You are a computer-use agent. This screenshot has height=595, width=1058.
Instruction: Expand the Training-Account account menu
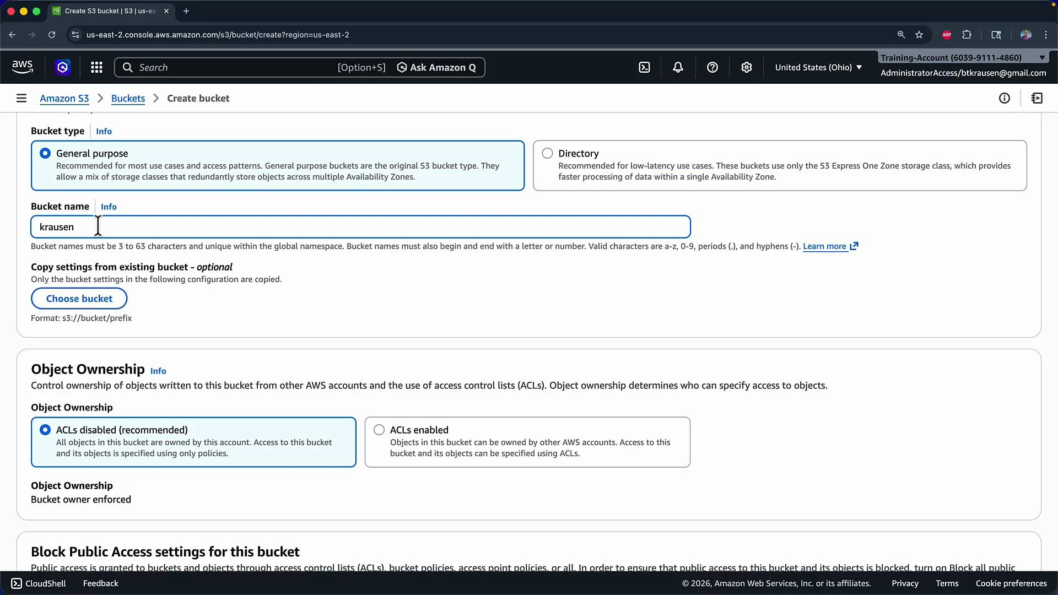click(x=963, y=57)
